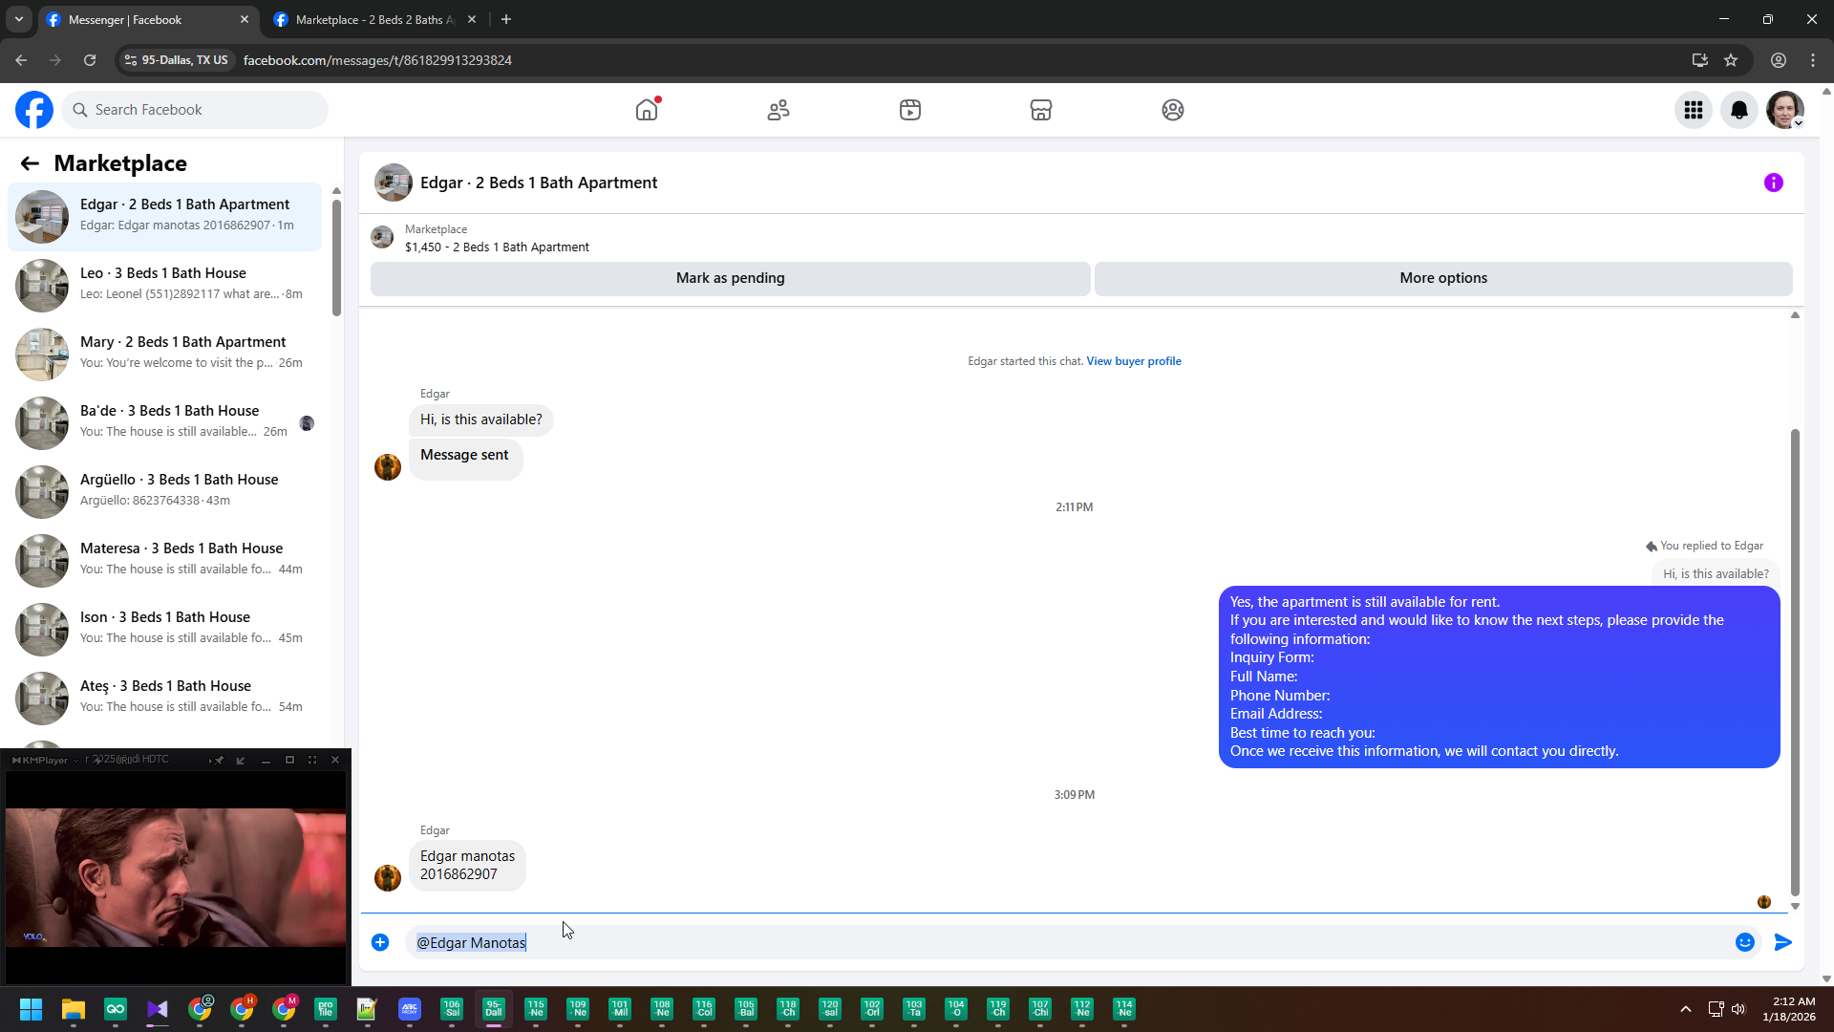Click the purple conversation info icon
This screenshot has height=1032, width=1834.
tap(1773, 183)
